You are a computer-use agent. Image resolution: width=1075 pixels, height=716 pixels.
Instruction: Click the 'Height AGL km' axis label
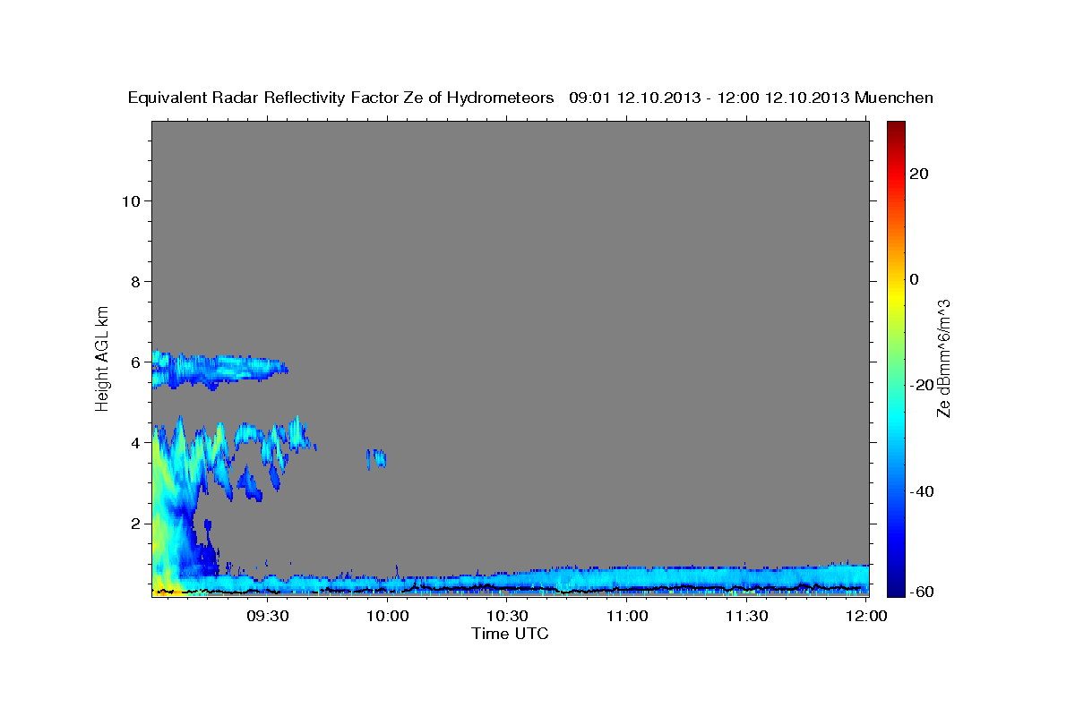click(102, 358)
